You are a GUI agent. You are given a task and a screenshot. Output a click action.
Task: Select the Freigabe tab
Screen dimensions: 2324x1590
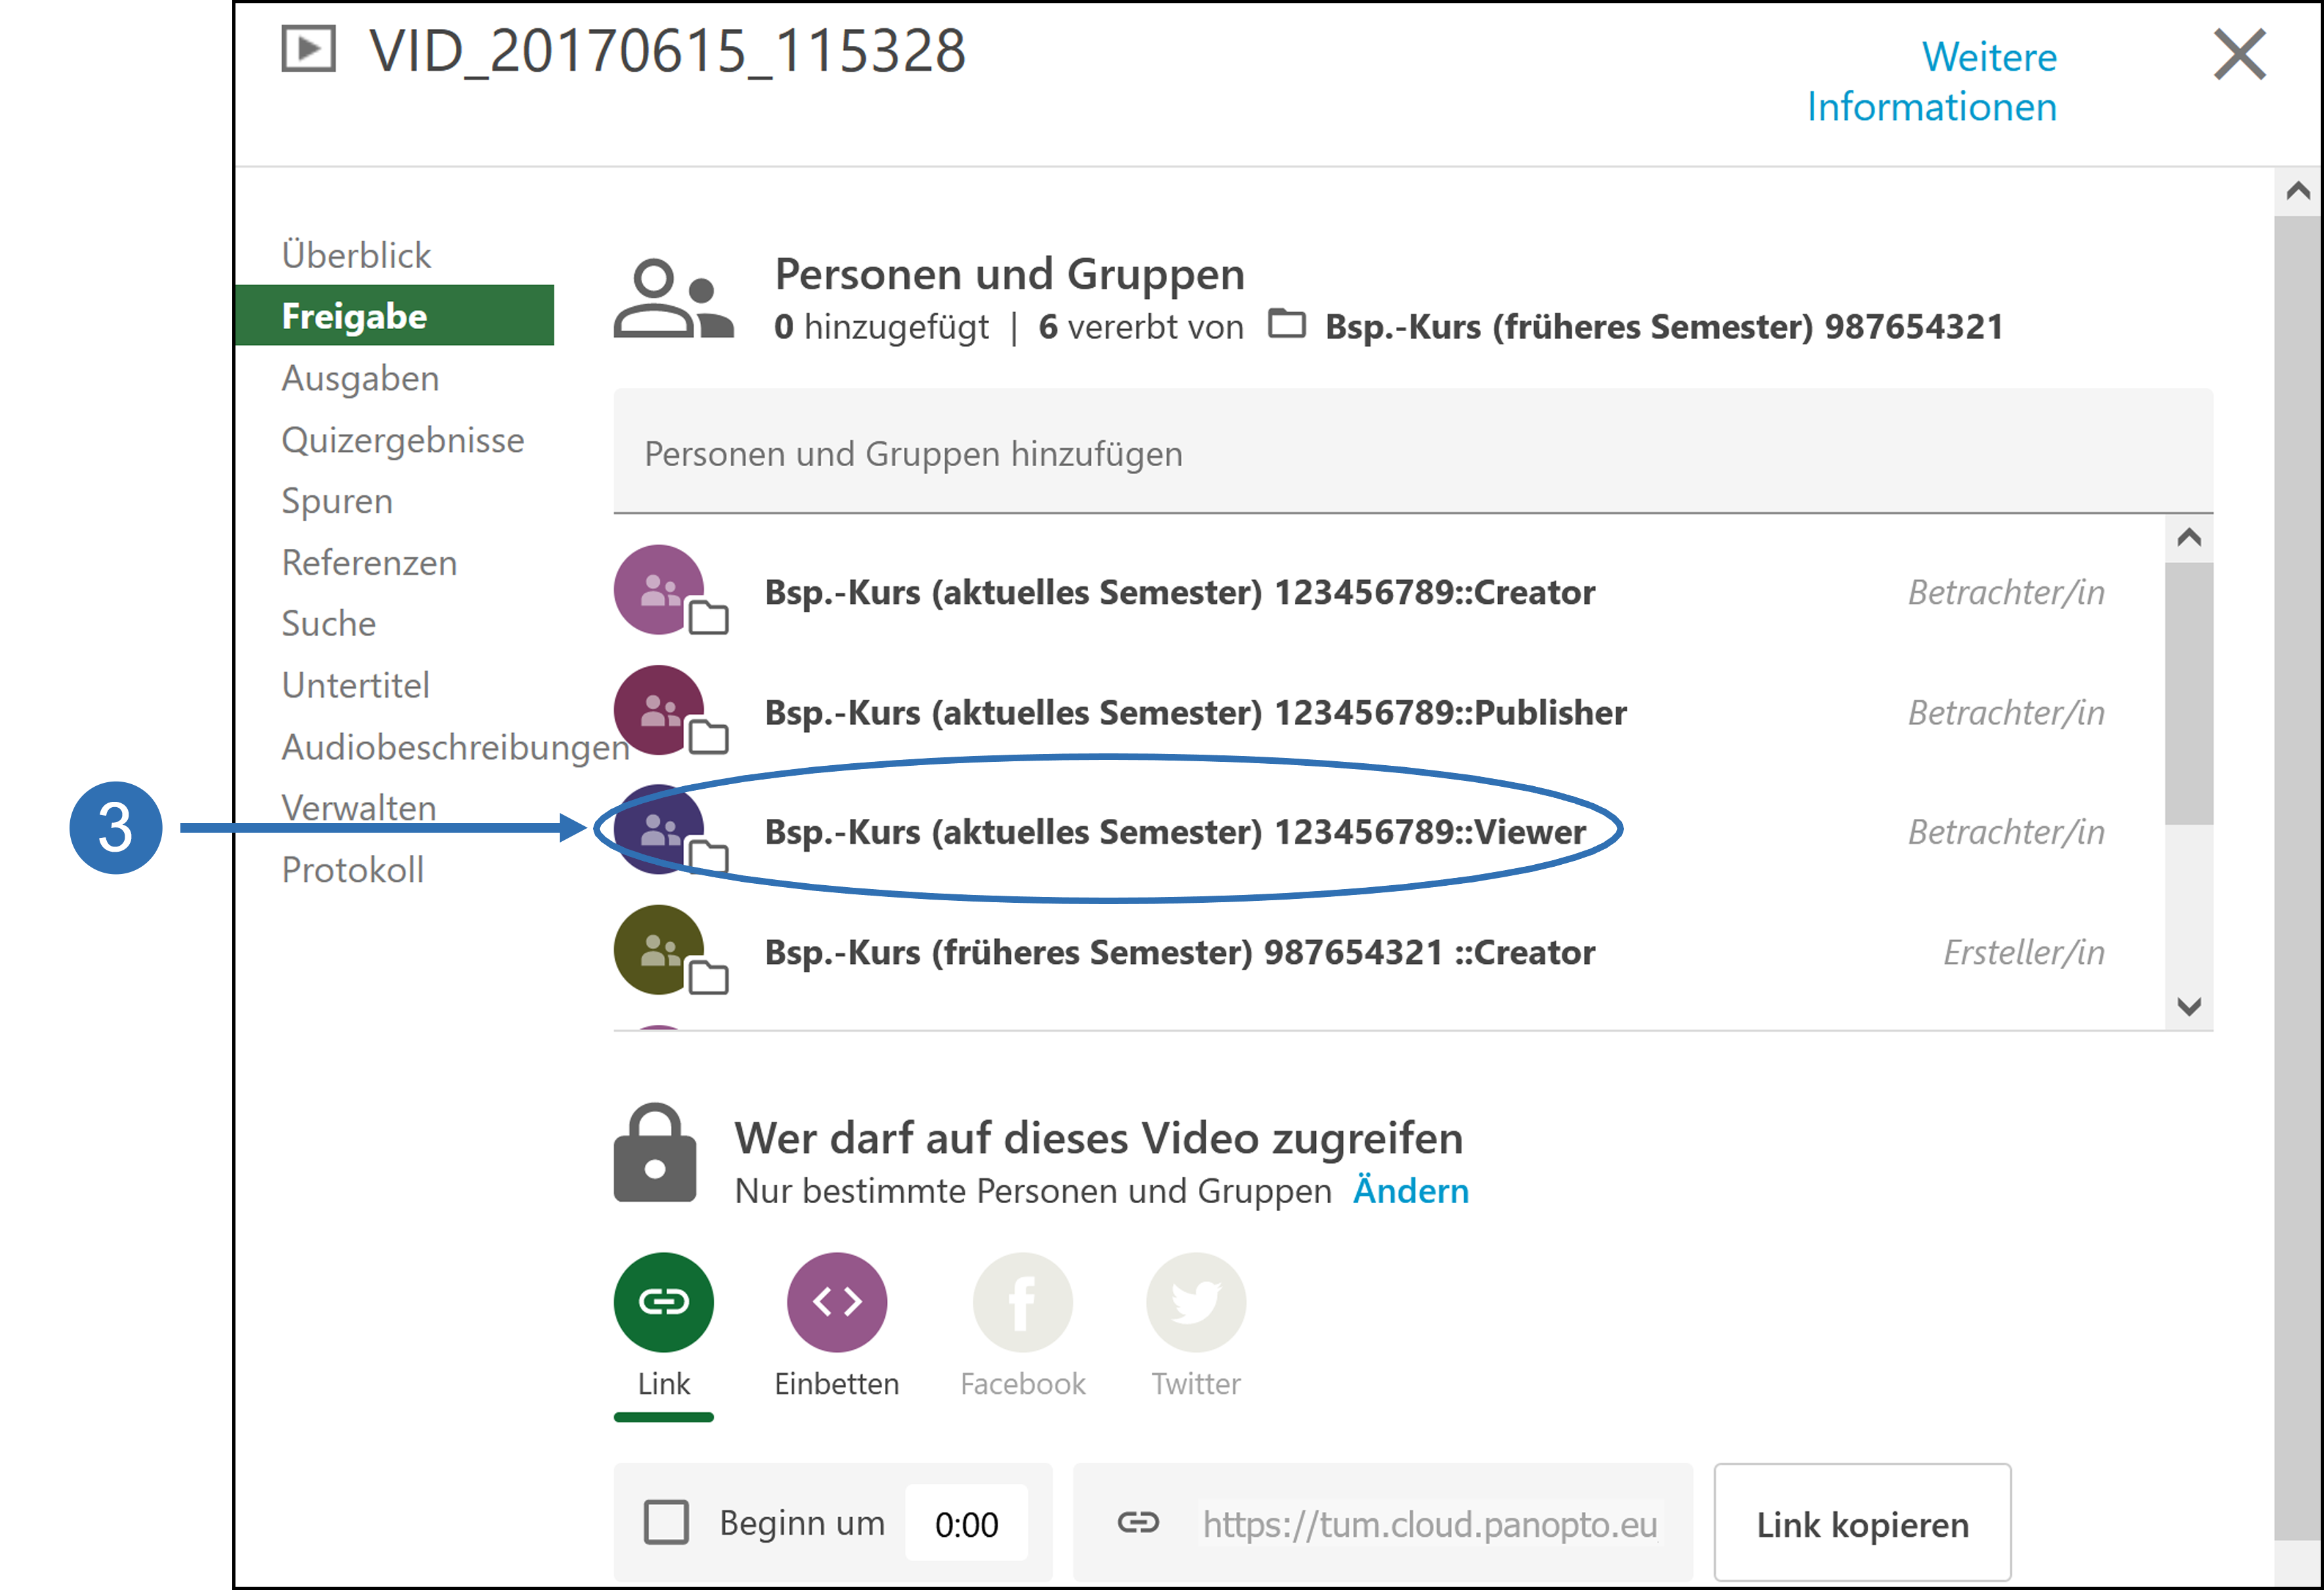(394, 316)
